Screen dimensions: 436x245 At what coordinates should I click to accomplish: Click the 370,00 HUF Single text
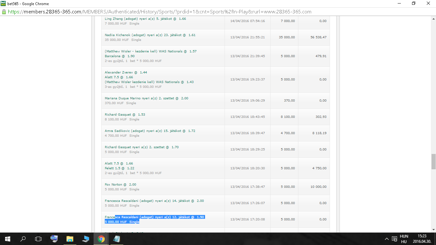coord(120,103)
